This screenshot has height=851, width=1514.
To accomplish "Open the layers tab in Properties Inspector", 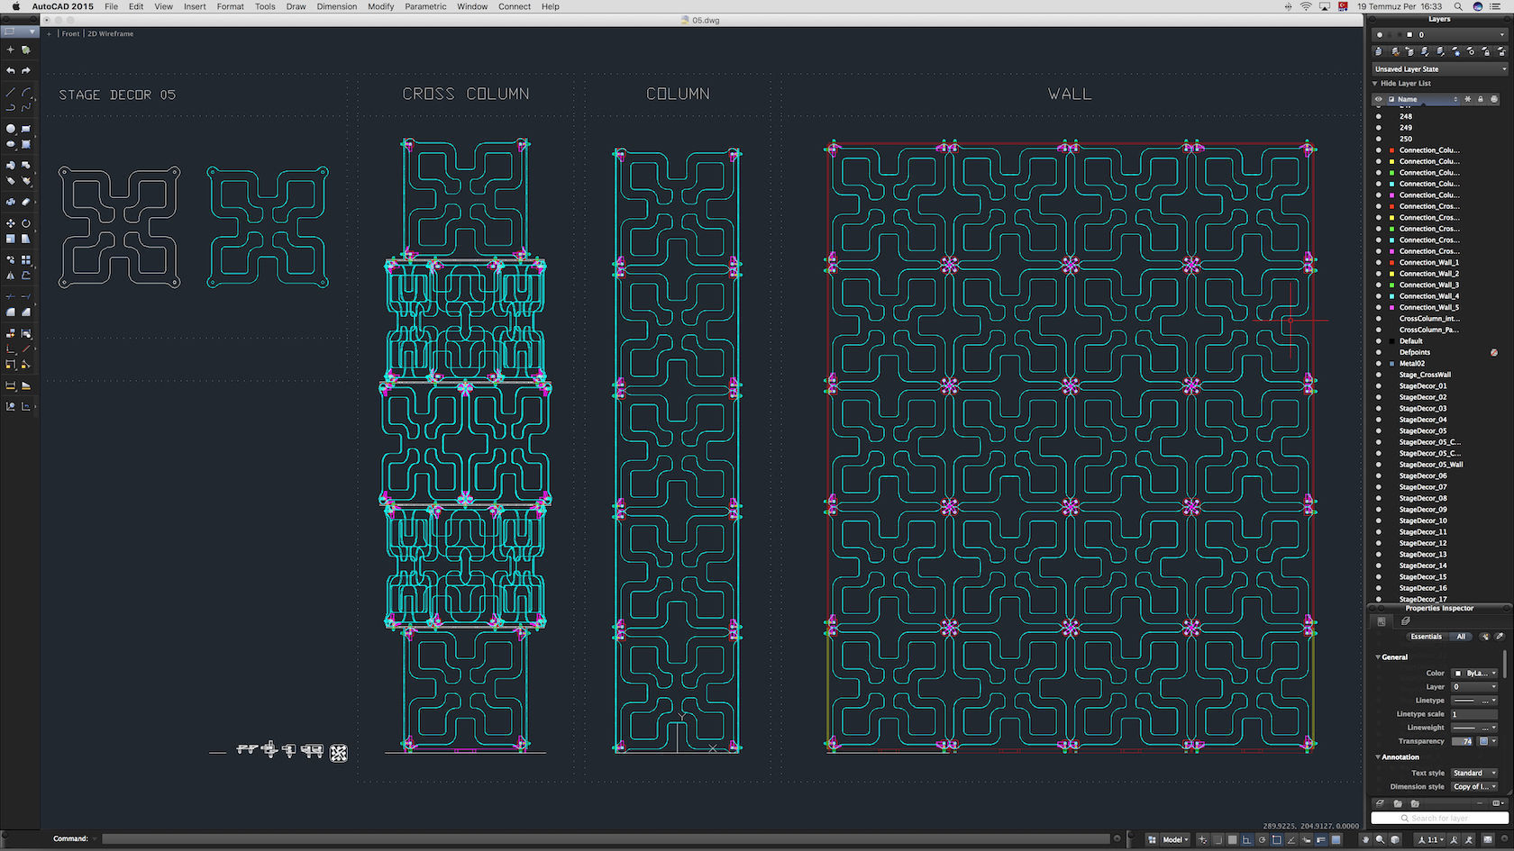I will [x=1405, y=621].
